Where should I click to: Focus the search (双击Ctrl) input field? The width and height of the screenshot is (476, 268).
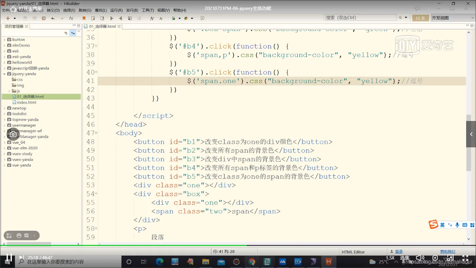coord(361,18)
